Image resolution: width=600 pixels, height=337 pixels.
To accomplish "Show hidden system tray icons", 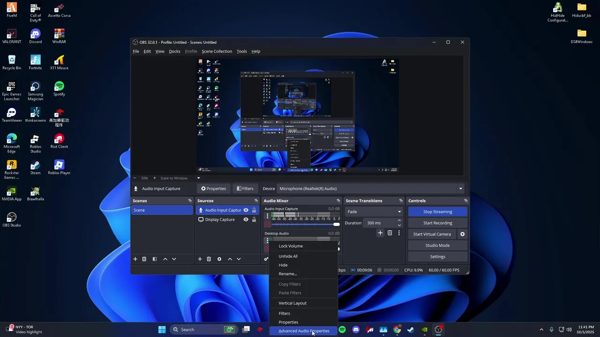I will (x=541, y=330).
